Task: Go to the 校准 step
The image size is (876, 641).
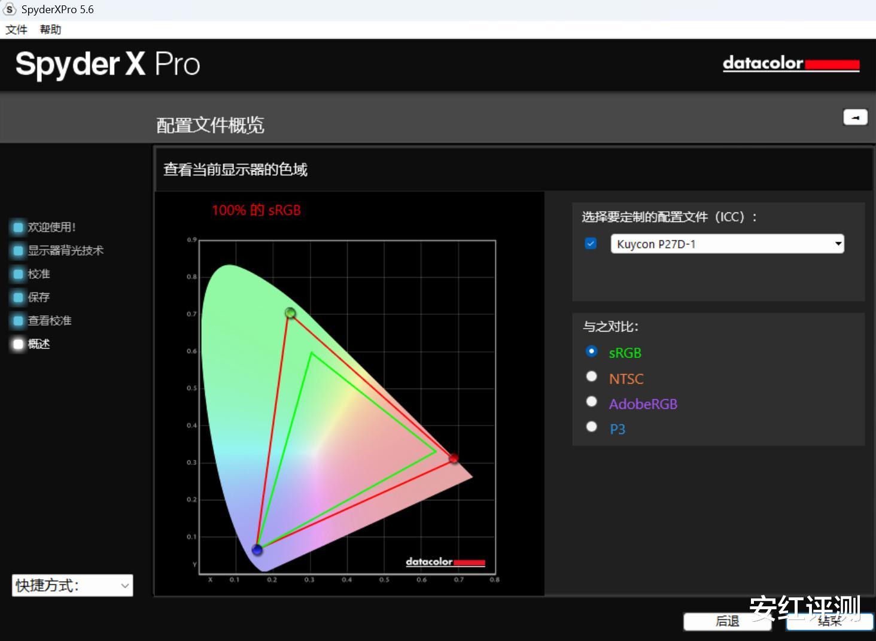Action: [39, 274]
